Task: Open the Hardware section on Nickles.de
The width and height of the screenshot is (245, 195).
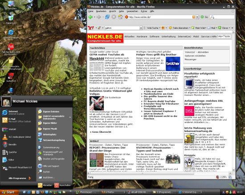Action: click(x=142, y=36)
